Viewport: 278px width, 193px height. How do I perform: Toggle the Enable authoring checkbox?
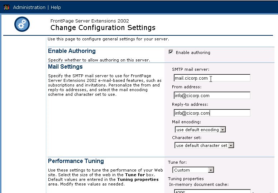(171, 52)
